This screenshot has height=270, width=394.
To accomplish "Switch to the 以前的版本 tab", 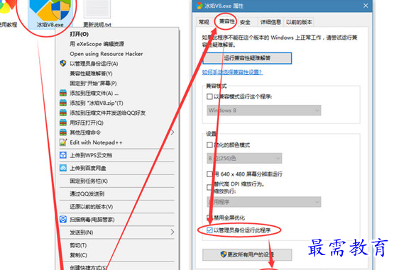I will tap(299, 22).
